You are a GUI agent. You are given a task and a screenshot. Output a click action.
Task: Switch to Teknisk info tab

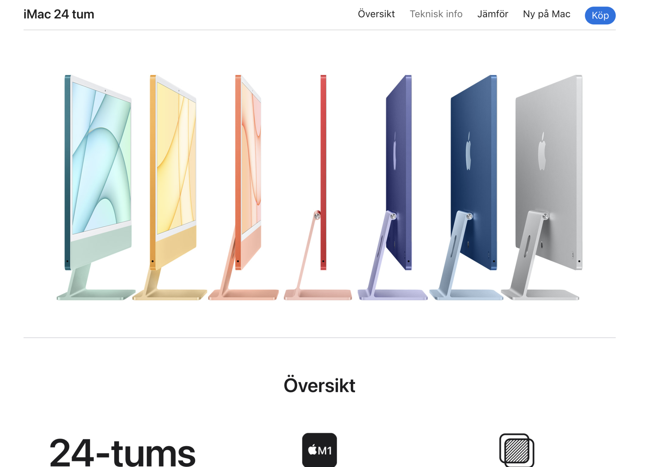point(436,14)
